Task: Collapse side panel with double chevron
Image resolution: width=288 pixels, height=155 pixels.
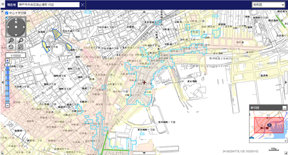Action: click(x=2, y=4)
